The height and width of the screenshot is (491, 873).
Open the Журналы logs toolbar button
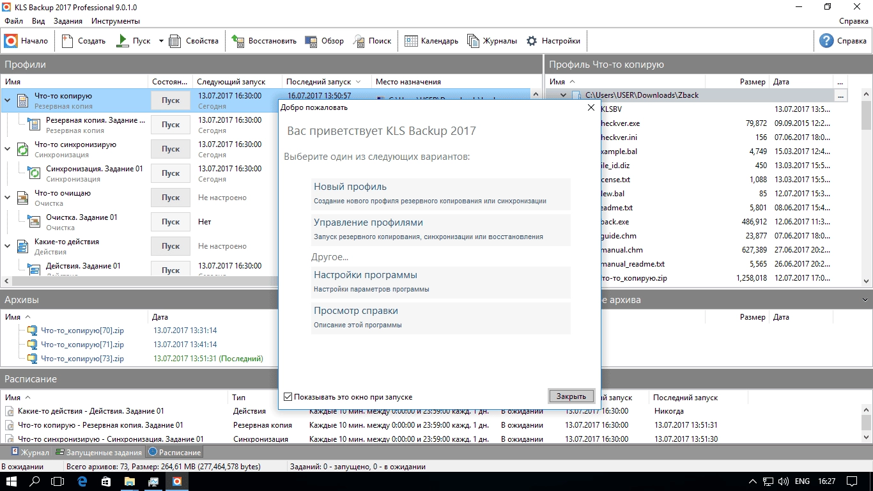tap(492, 41)
